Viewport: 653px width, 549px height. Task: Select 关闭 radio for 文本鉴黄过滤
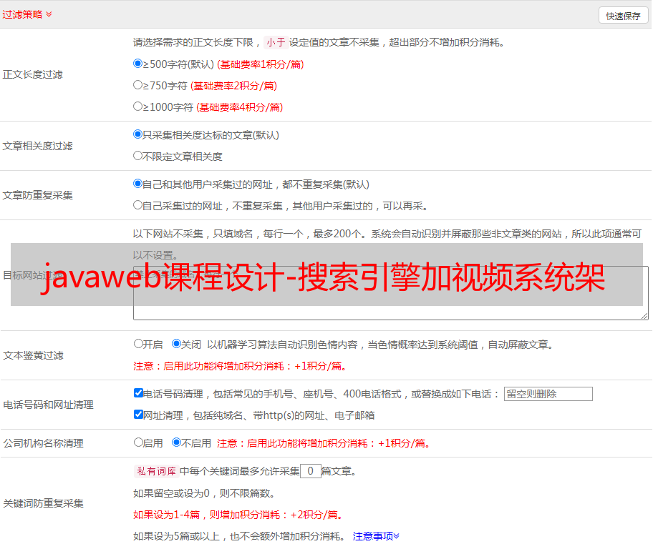point(177,344)
